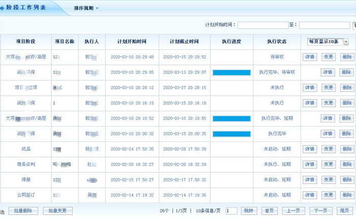Jump to last page with 尾页

pos(344,211)
